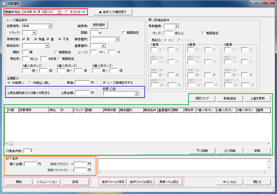This screenshot has height=194, width=277.
Task: Click the 場名 column header
Action: point(55,110)
